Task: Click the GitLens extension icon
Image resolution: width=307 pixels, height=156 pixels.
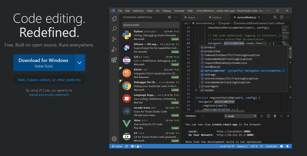Action: (x=127, y=48)
